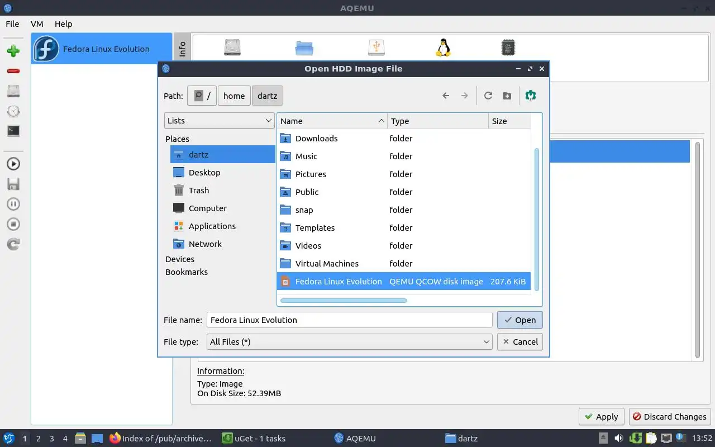The image size is (715, 447).
Task: Click Apply in AQEMU window
Action: click(601, 417)
